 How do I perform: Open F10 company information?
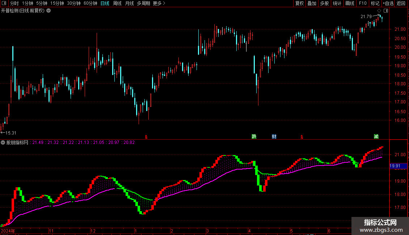click(x=363, y=3)
